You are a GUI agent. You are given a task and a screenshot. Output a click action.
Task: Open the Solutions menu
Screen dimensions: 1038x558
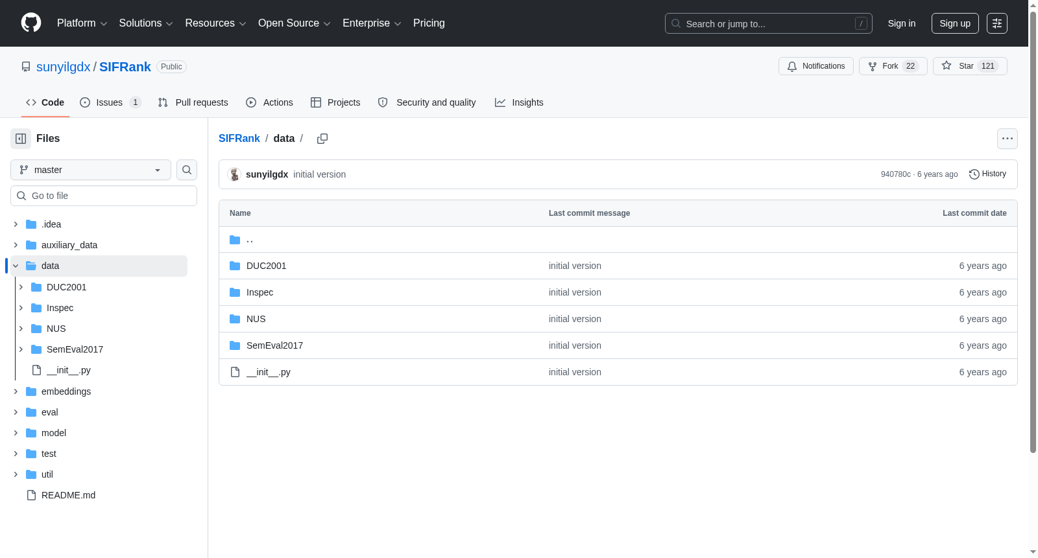(146, 23)
